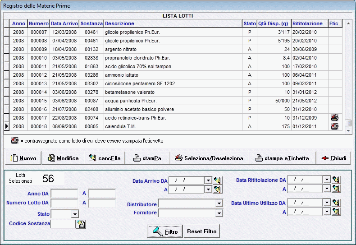Sort by Stato column header
The image size is (356, 245).
(250, 23)
